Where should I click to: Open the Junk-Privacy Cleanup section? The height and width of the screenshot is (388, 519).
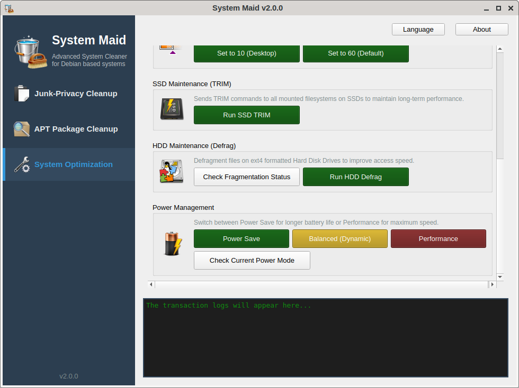pyautogui.click(x=76, y=94)
